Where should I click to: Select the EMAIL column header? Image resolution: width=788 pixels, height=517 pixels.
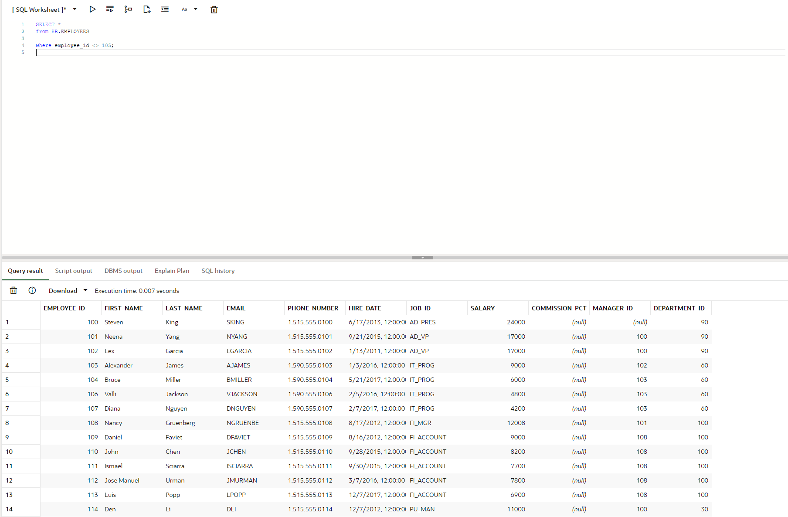click(254, 308)
